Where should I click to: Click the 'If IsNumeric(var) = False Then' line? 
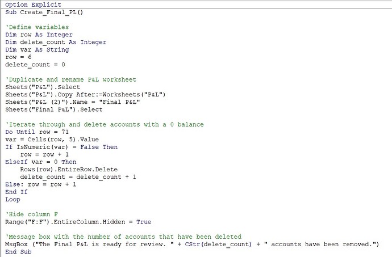61,146
